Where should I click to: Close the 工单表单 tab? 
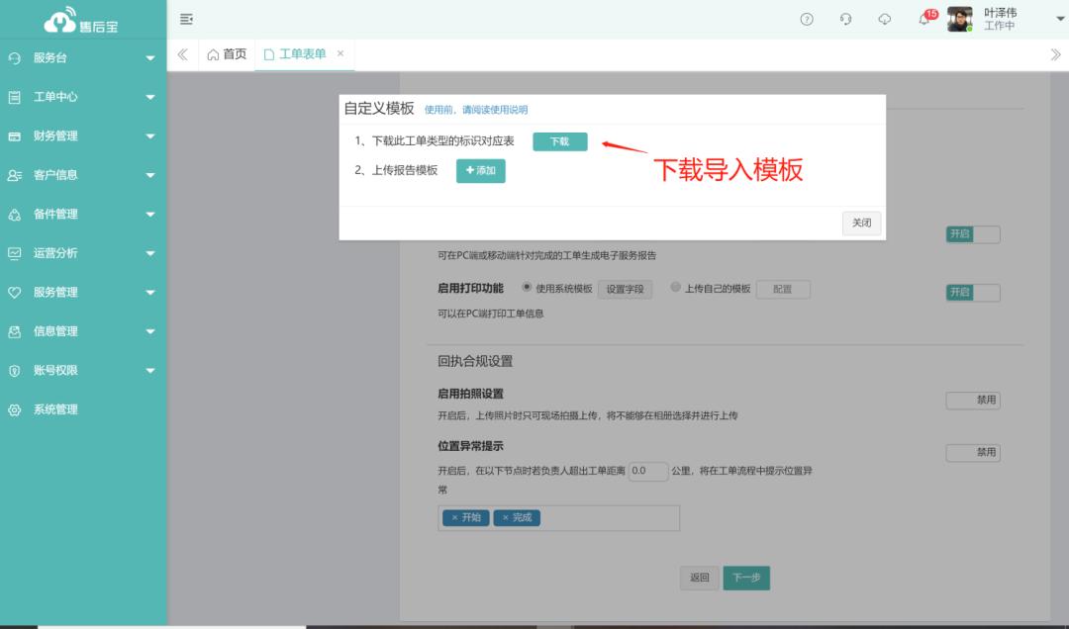[340, 54]
